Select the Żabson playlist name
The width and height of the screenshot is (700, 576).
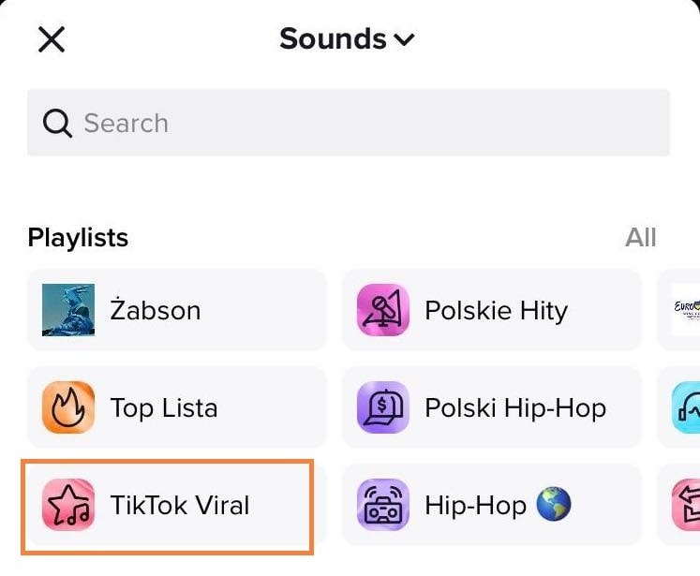coord(156,311)
